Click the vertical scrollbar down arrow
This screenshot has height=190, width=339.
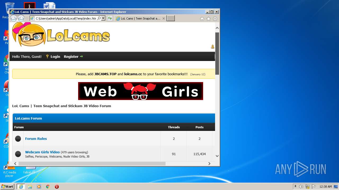coord(217,156)
